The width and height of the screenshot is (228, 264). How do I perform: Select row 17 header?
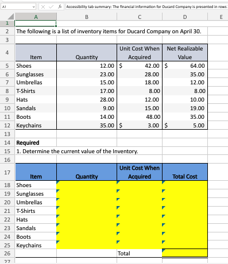pos(7,172)
